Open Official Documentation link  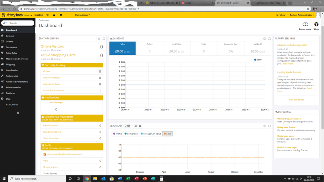coord(289,119)
